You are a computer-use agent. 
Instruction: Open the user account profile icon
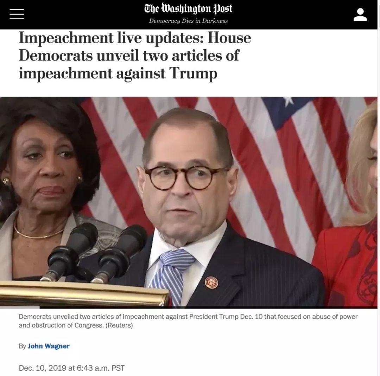[x=360, y=14]
